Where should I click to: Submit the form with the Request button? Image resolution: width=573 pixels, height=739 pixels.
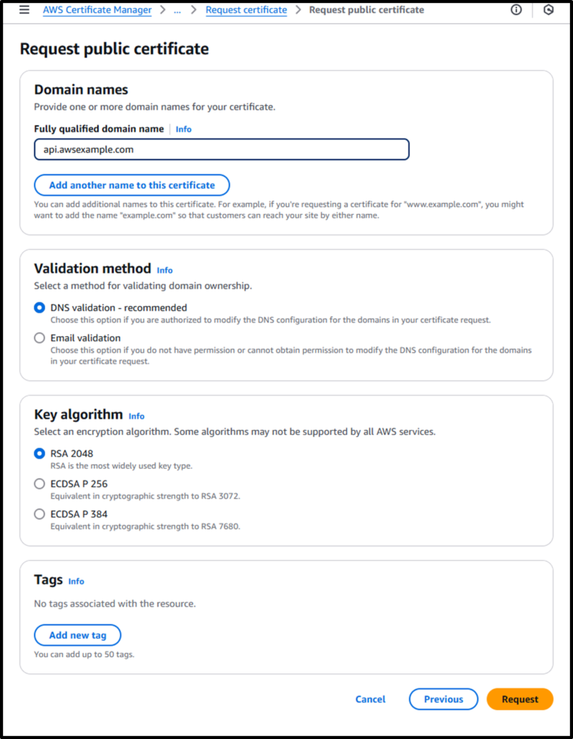tap(520, 699)
